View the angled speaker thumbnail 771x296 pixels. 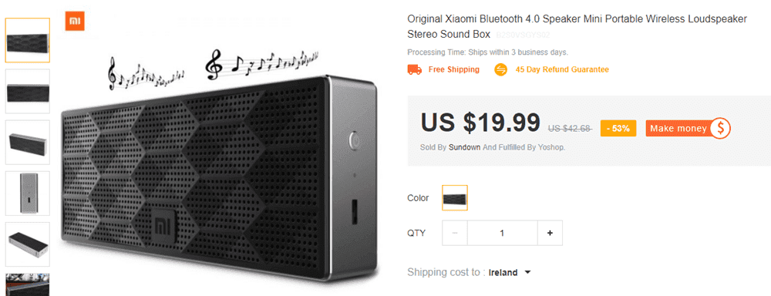tap(28, 143)
